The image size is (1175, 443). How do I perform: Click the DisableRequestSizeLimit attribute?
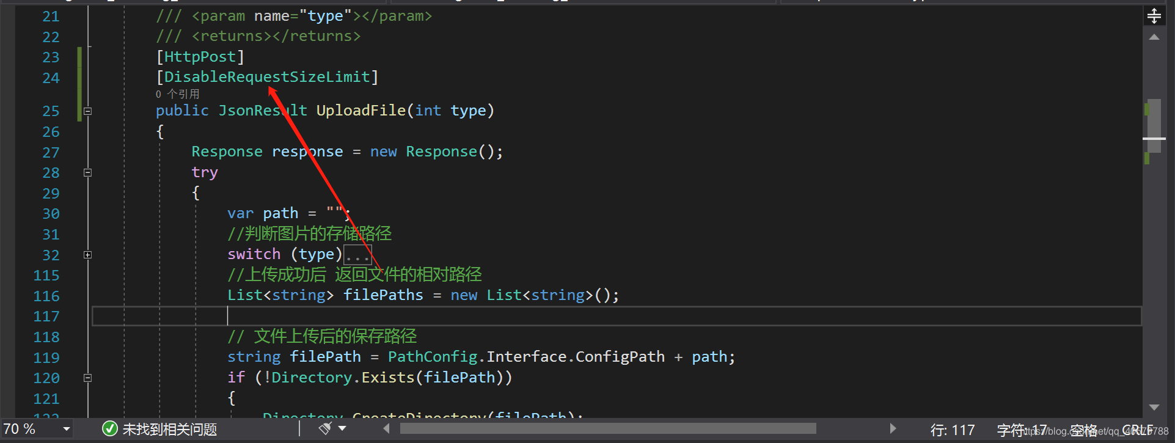click(x=267, y=77)
